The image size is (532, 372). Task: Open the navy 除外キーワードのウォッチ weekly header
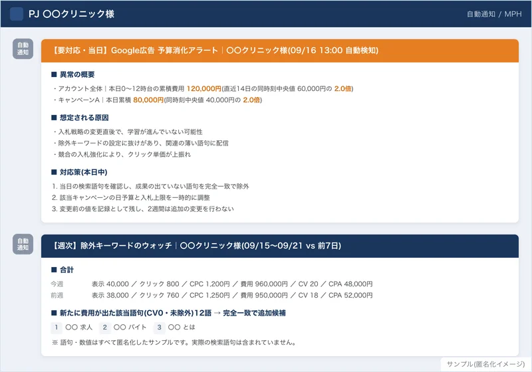(280, 246)
